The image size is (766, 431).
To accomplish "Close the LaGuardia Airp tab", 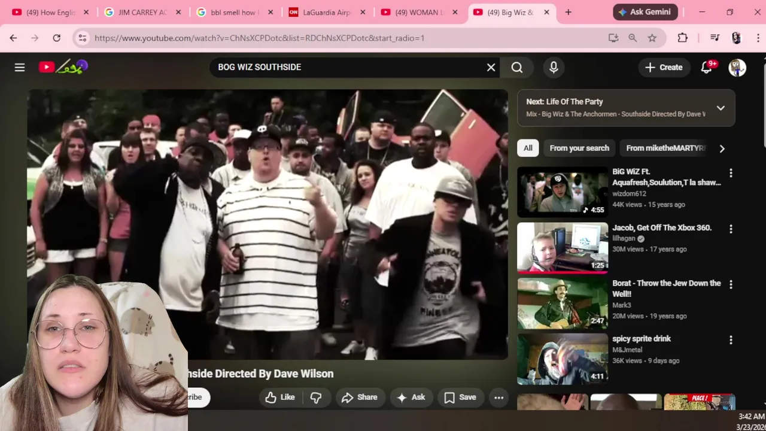I will [363, 12].
